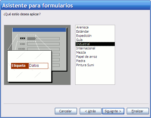Screen dimensions: 151x118
Task: Choose Pintura Sumi from the list
Action: point(95,65)
